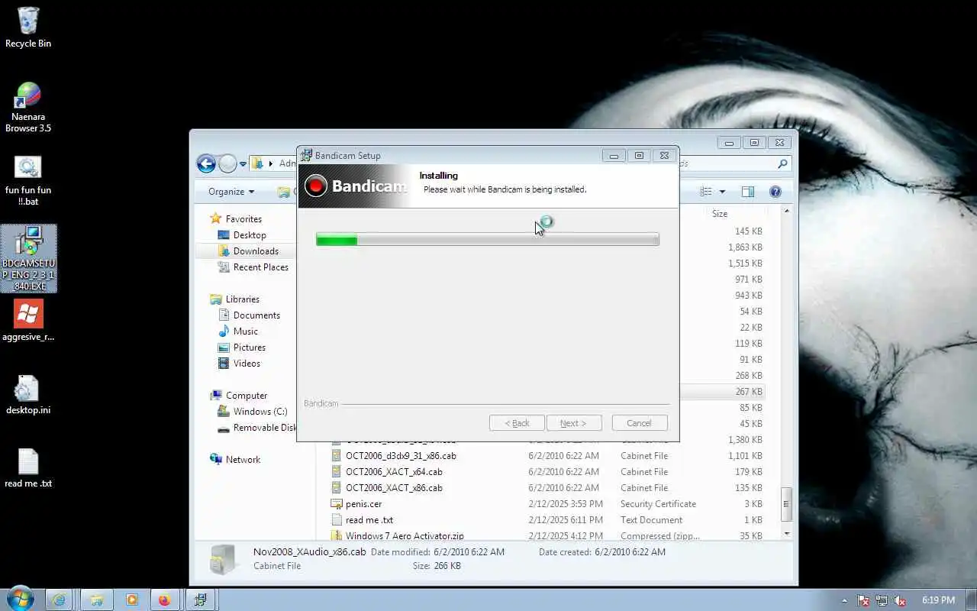
Task: Switch to Bandicam Setup taskbar button
Action: tap(200, 600)
